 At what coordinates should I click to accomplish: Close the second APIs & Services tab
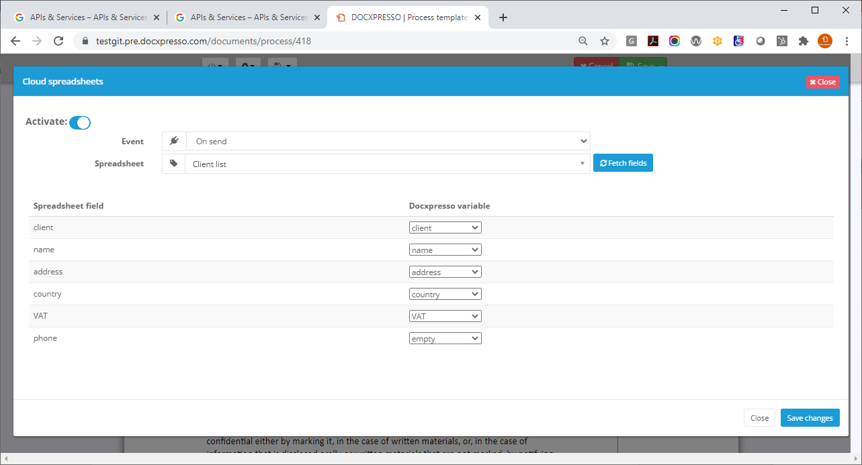pos(317,17)
